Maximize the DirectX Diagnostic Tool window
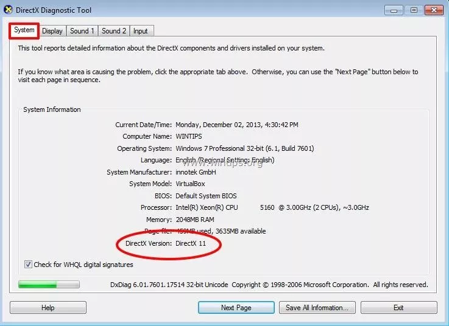 pos(414,10)
